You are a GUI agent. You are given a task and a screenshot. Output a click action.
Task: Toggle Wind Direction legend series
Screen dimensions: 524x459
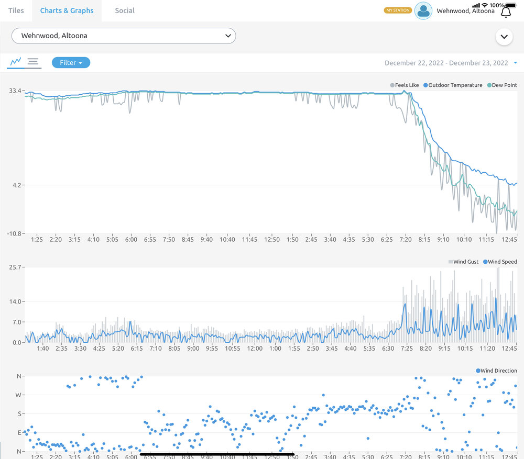[496, 371]
